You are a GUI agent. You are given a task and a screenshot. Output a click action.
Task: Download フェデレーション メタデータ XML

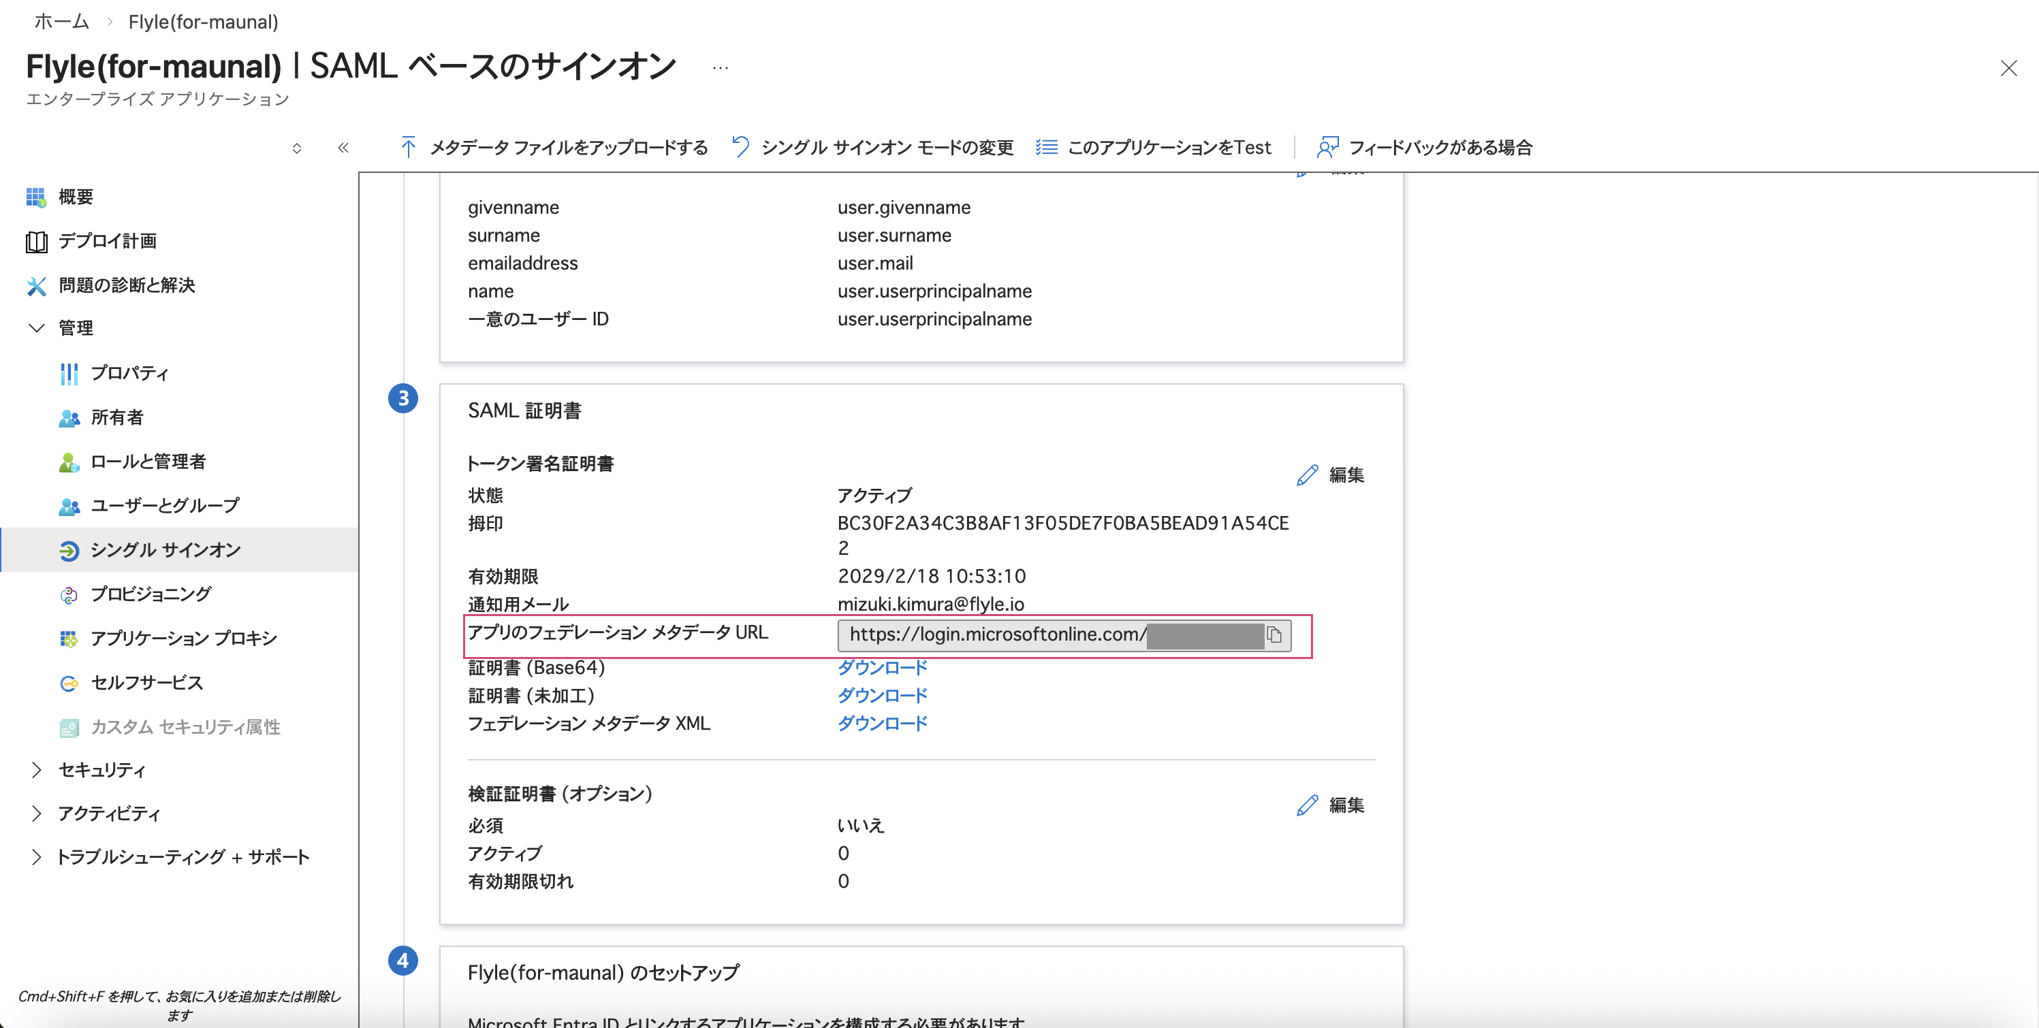pyautogui.click(x=882, y=723)
